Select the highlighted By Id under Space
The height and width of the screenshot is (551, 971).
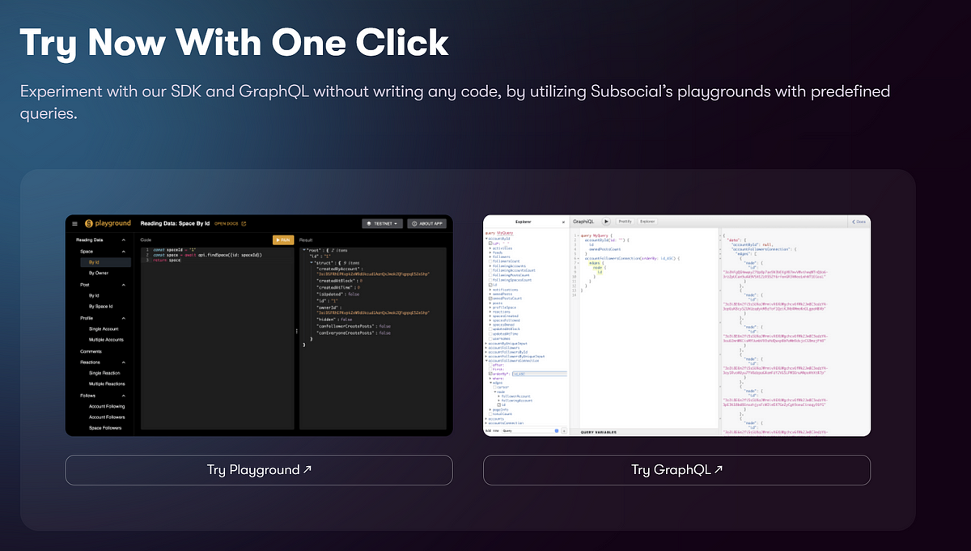pyautogui.click(x=104, y=262)
